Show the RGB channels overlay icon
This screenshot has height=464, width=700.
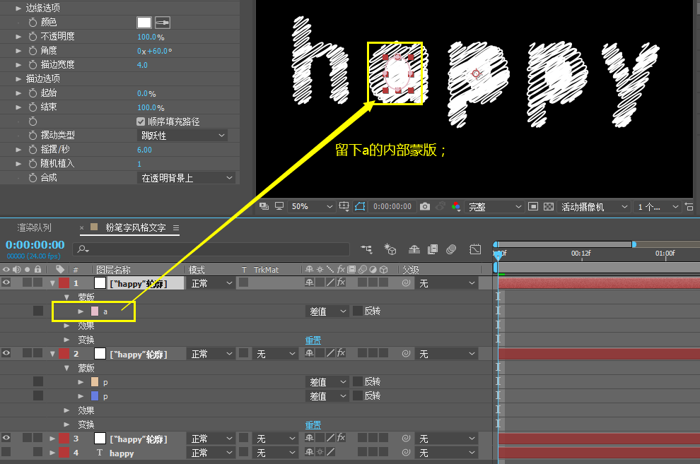(x=455, y=206)
